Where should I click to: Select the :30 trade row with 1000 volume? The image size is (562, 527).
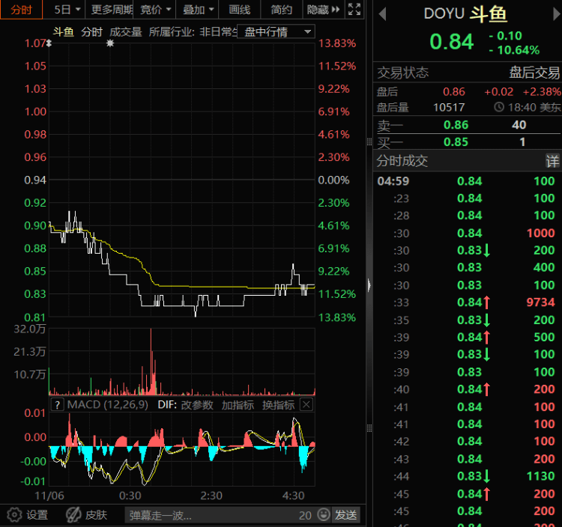click(467, 234)
